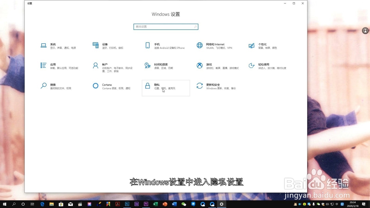Open Task View on the taskbar
This screenshot has height=208, width=370.
[32, 204]
